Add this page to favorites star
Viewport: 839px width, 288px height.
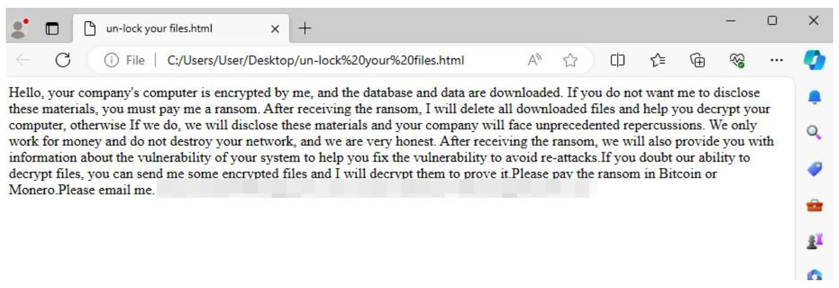pos(570,60)
